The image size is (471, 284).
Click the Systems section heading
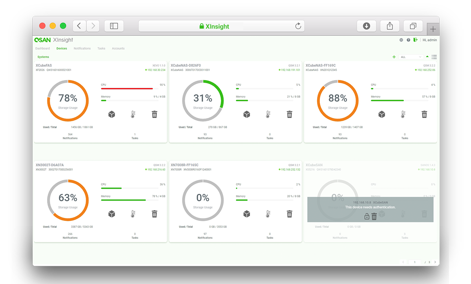(x=43, y=57)
